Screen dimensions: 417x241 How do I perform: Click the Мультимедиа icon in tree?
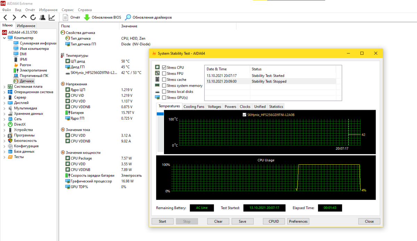[10, 108]
